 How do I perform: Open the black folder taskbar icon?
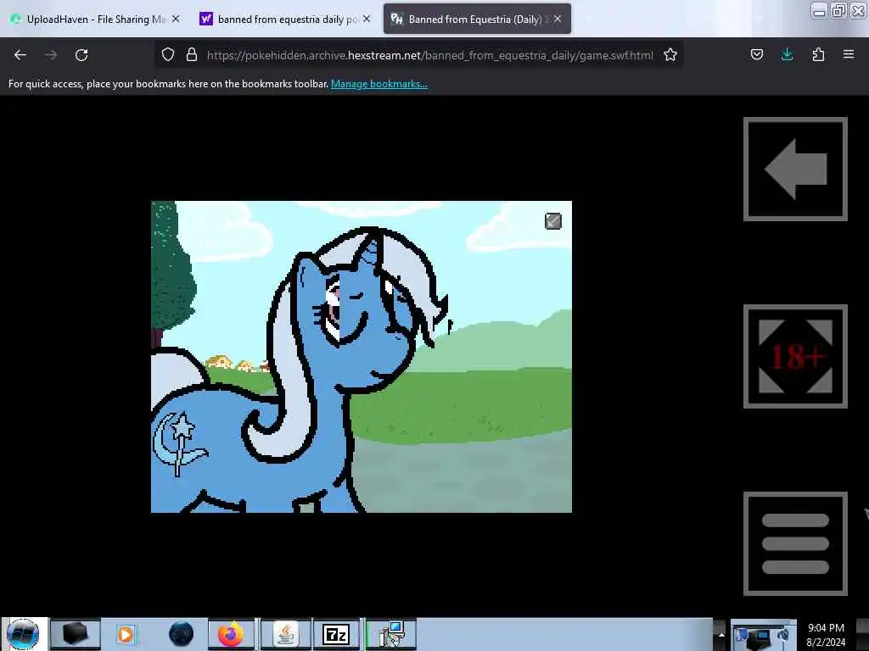pos(76,634)
